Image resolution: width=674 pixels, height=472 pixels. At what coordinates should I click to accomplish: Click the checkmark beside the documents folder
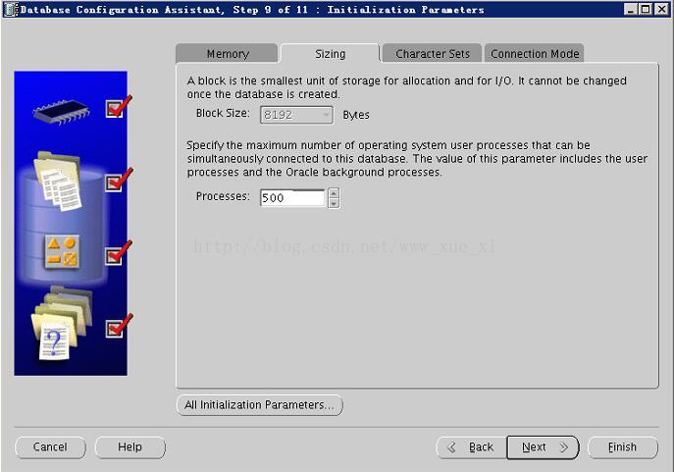click(x=119, y=181)
